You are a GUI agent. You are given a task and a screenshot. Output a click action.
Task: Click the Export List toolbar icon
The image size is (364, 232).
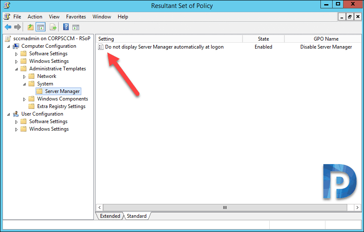click(x=53, y=27)
